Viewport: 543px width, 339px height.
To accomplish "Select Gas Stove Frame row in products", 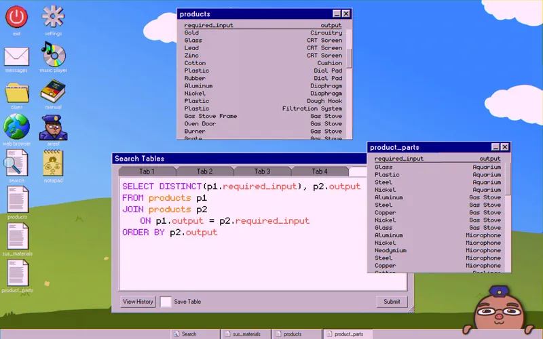I will pyautogui.click(x=263, y=116).
